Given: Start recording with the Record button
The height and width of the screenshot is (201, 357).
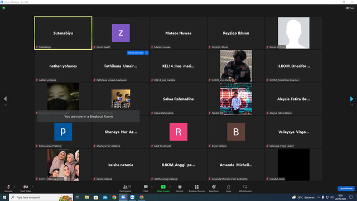Looking at the screenshot, I should pyautogui.click(x=180, y=188).
